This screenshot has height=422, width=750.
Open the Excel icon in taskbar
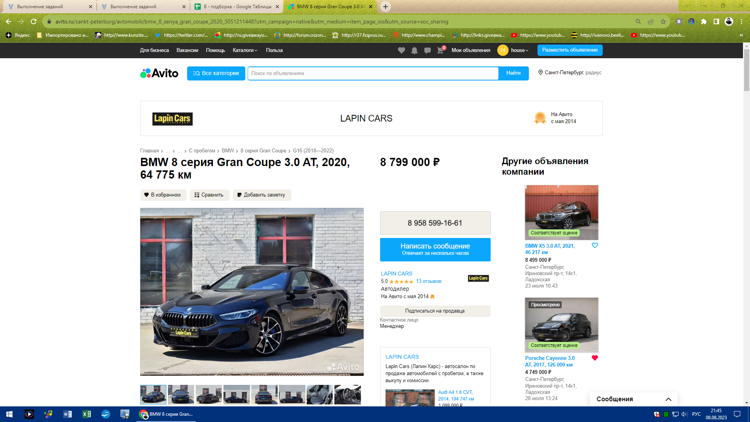point(86,414)
